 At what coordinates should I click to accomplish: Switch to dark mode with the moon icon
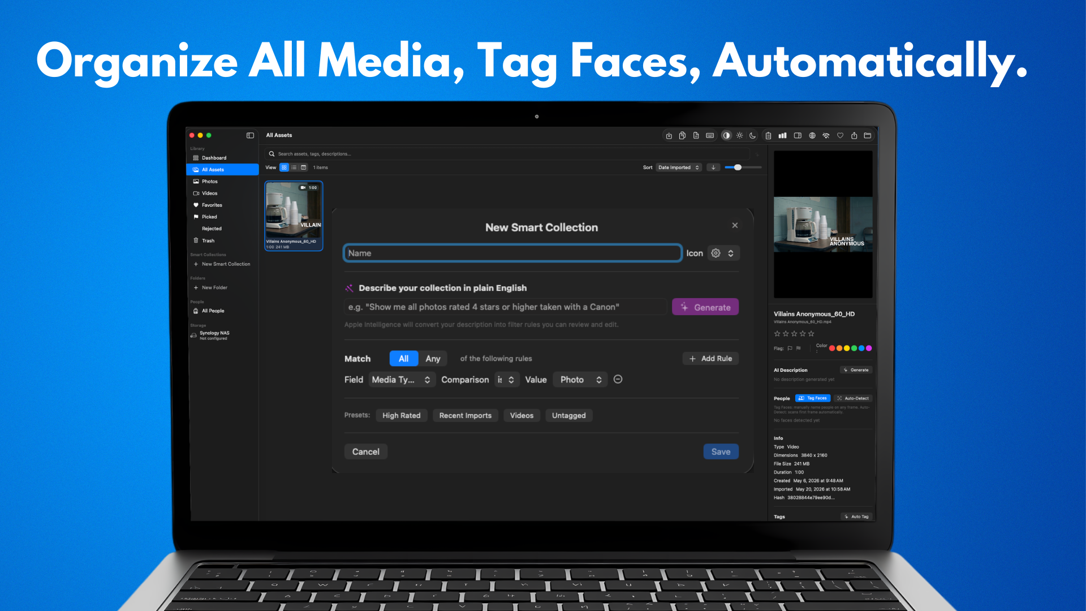tap(752, 136)
